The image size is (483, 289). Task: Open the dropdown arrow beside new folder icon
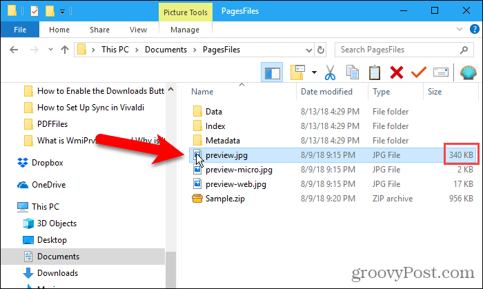click(x=314, y=72)
